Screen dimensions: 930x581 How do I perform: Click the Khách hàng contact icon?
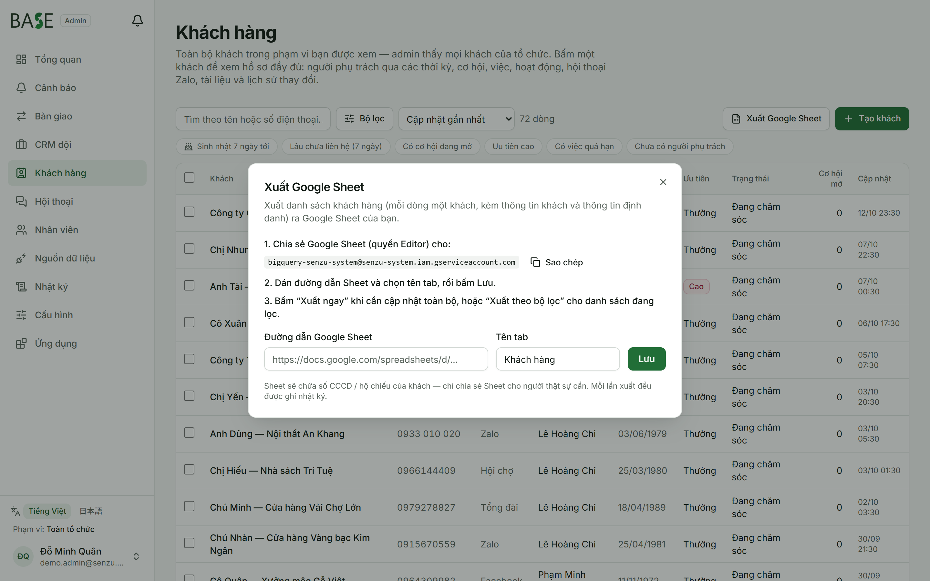tap(21, 173)
